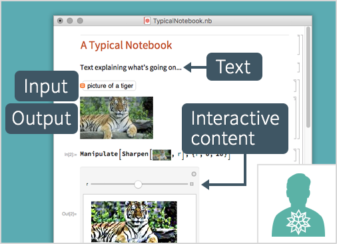Click the Manipulate function name in code

coord(99,154)
